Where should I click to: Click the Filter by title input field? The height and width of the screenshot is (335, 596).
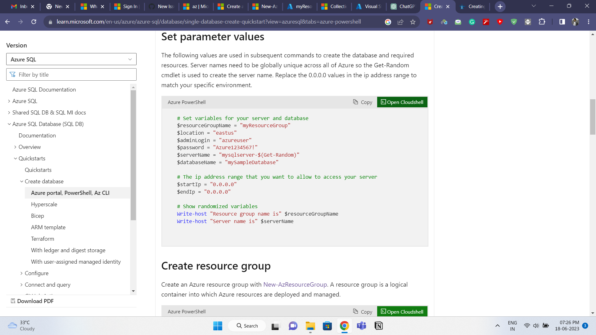pyautogui.click(x=71, y=74)
